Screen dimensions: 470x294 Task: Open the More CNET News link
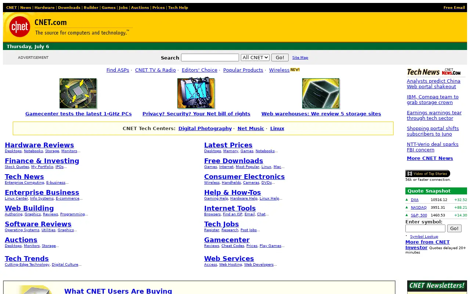click(x=430, y=158)
